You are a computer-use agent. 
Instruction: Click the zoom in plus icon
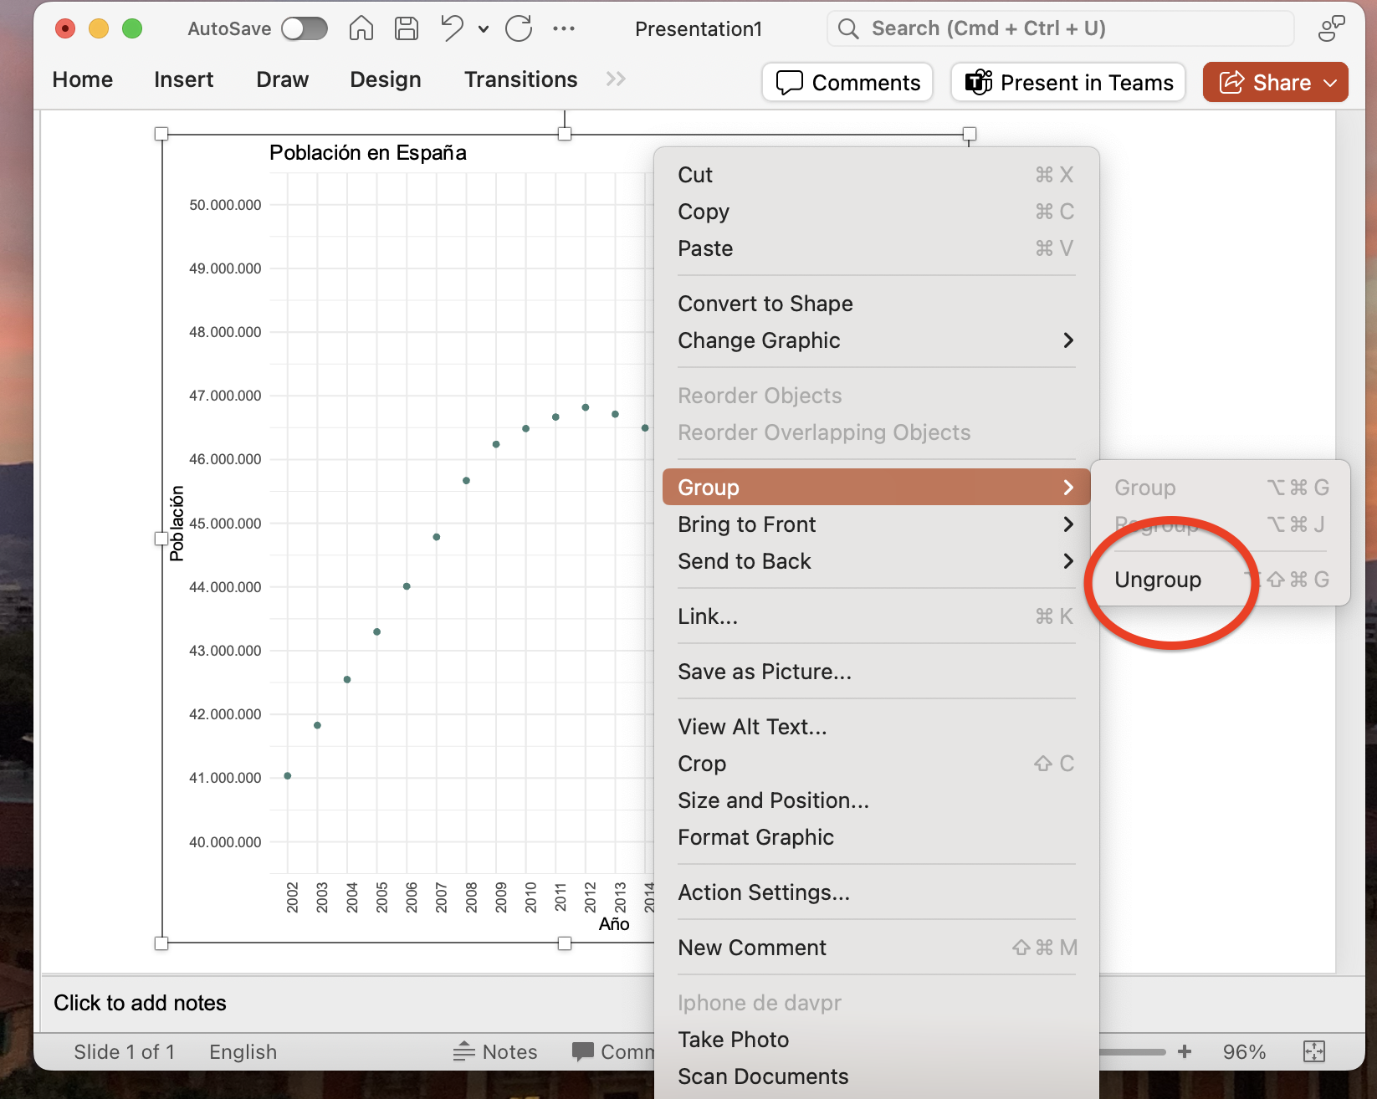[x=1185, y=1051]
